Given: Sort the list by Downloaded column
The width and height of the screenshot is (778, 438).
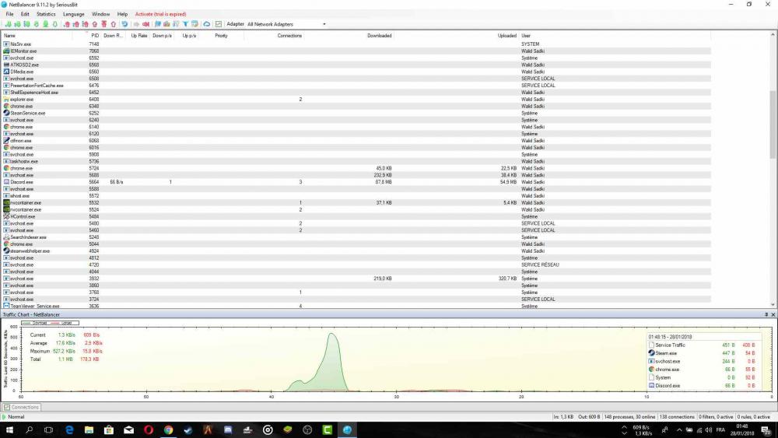Looking at the screenshot, I should point(379,36).
